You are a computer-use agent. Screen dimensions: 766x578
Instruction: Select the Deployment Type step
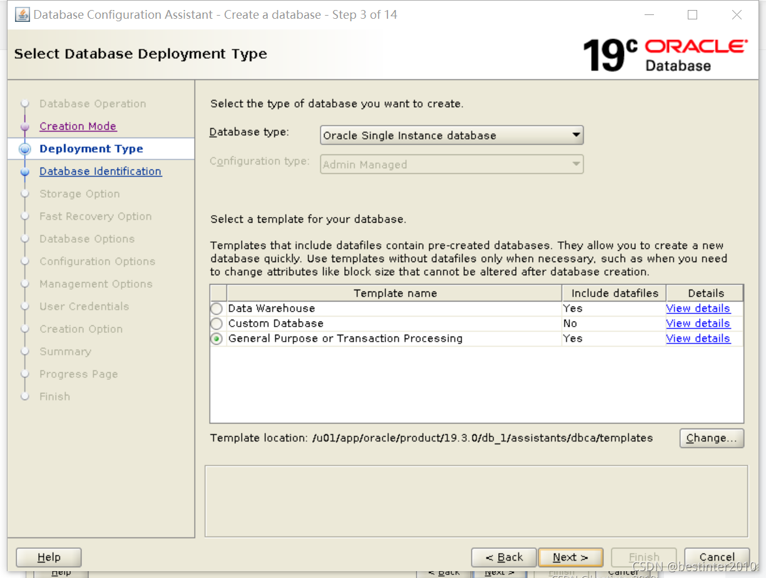(x=91, y=149)
